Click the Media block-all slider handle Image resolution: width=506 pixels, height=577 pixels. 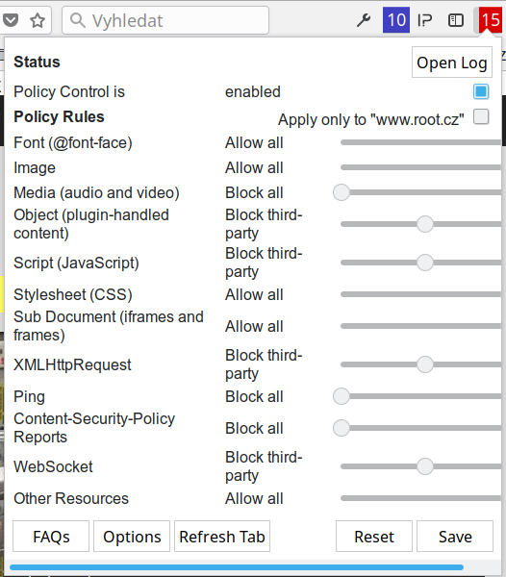(x=342, y=192)
